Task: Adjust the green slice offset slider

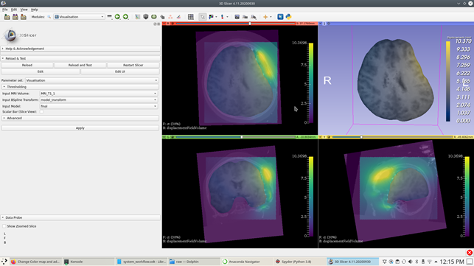Action: click(235, 137)
